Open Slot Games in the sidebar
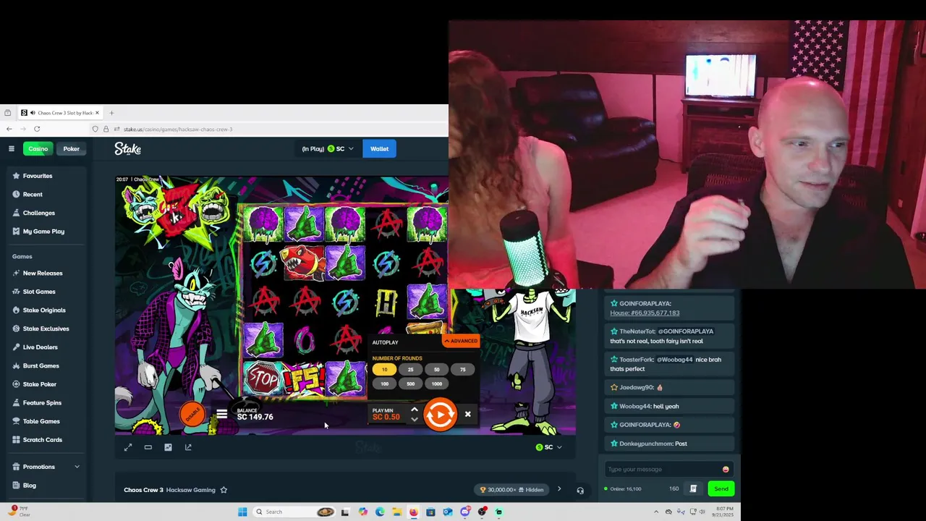926x521 pixels. tap(39, 292)
